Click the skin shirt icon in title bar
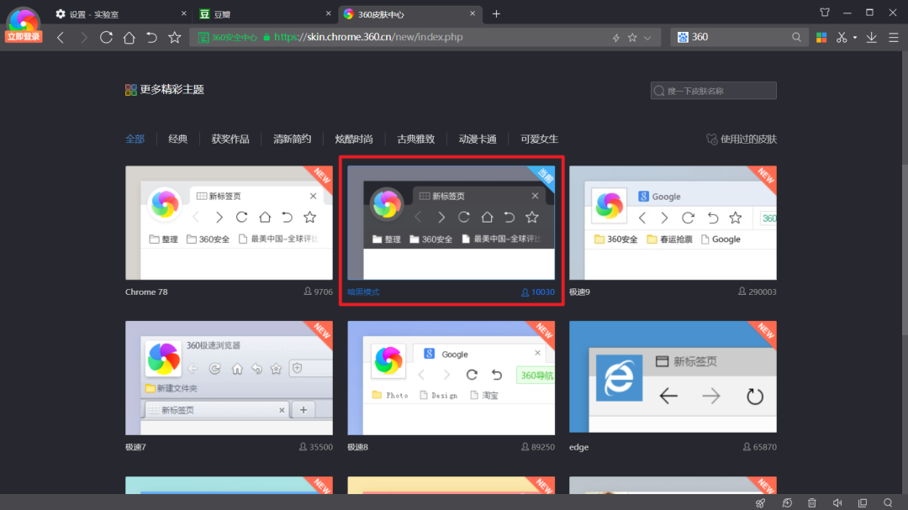This screenshot has height=510, width=908. point(825,12)
